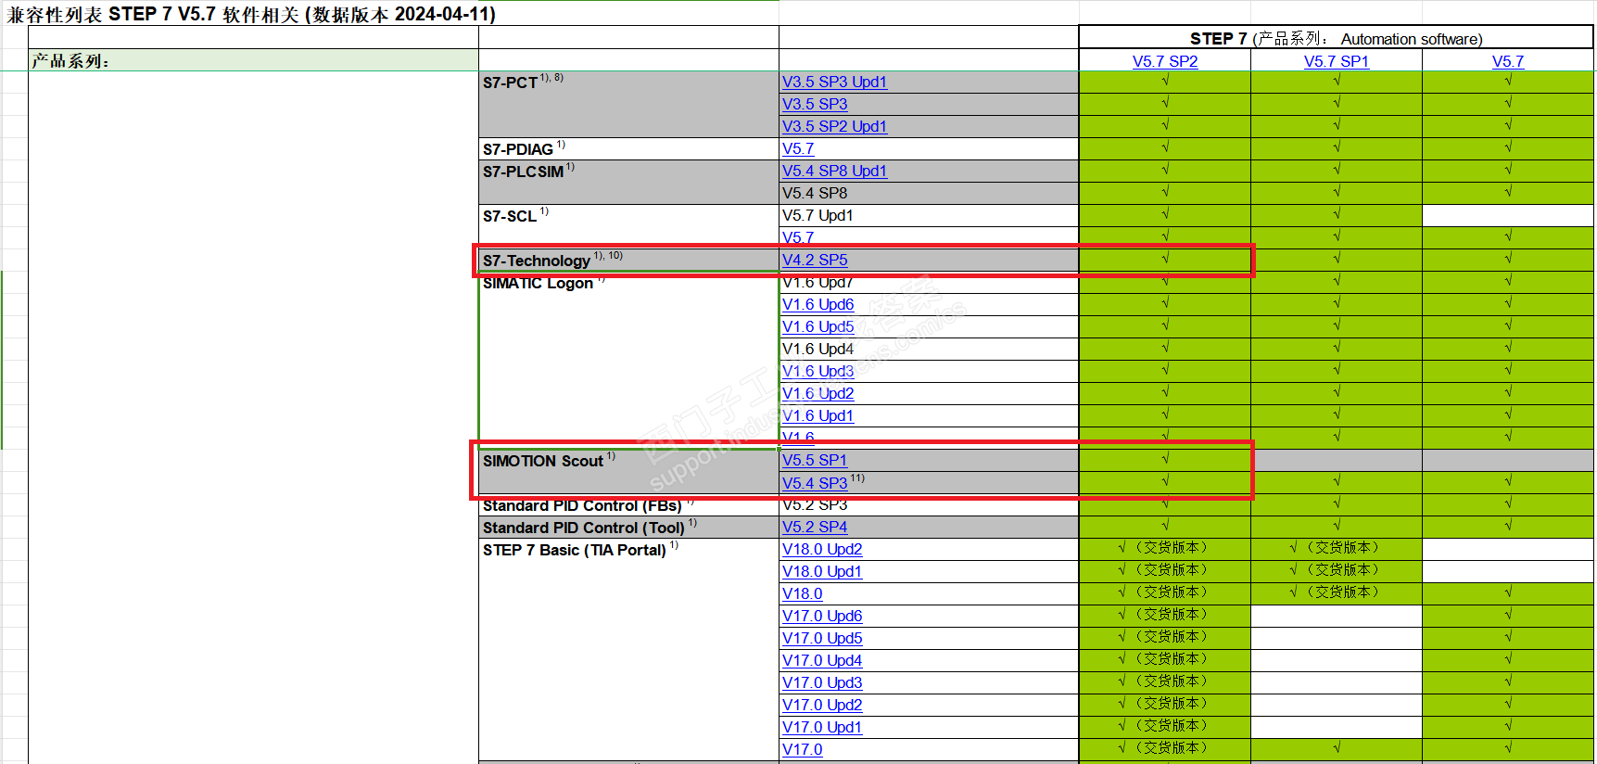1597x764 pixels.
Task: Select the plain V5.4 SP8 version cell
Action: pyautogui.click(x=929, y=193)
